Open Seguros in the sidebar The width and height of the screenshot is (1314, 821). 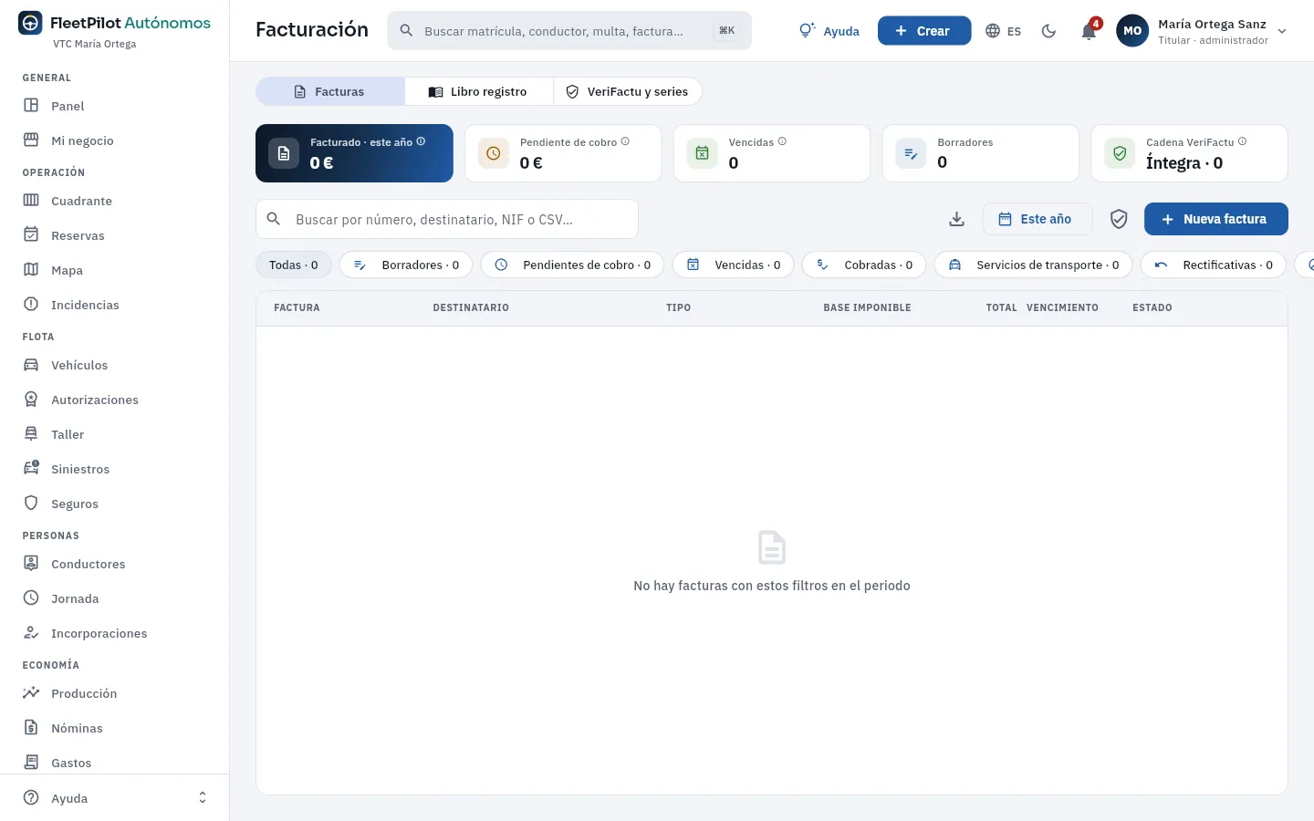click(114, 504)
